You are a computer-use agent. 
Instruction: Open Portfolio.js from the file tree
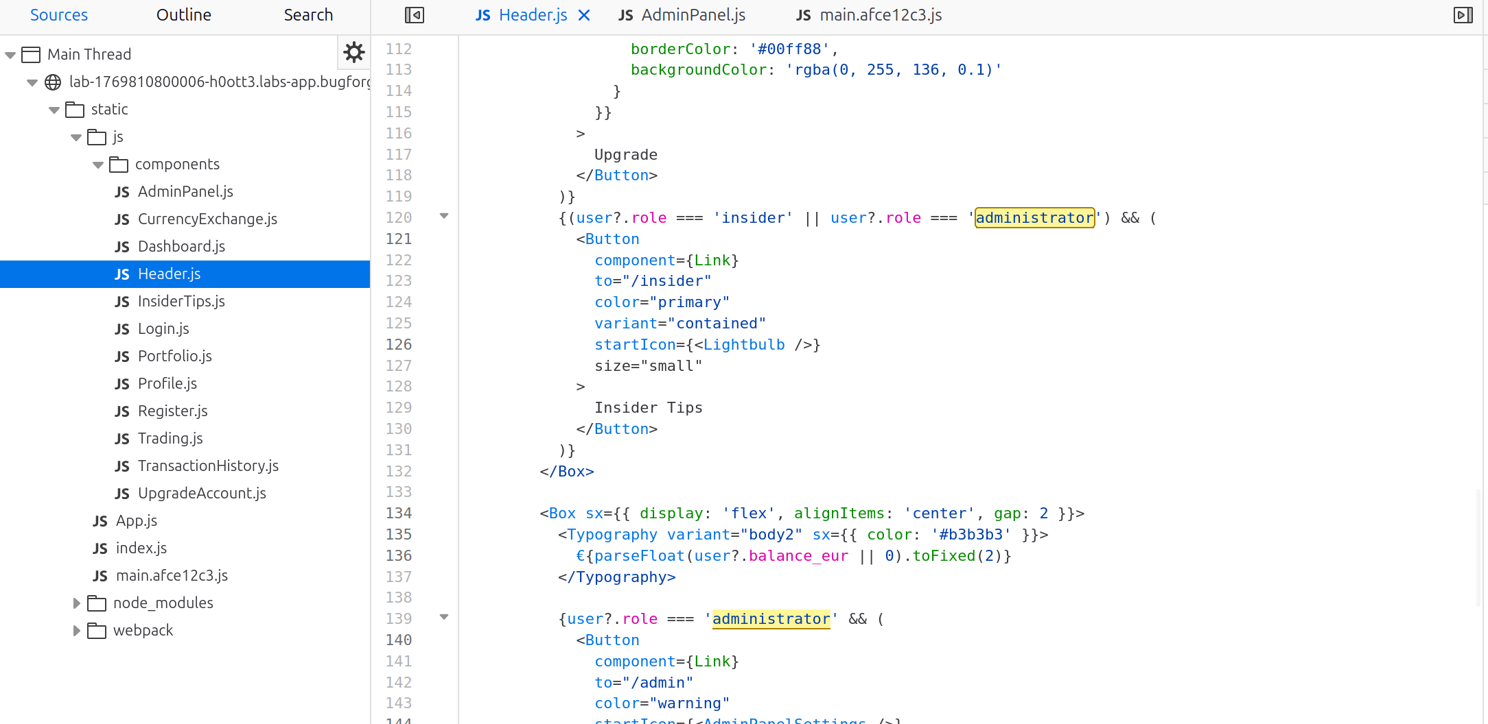click(x=175, y=356)
